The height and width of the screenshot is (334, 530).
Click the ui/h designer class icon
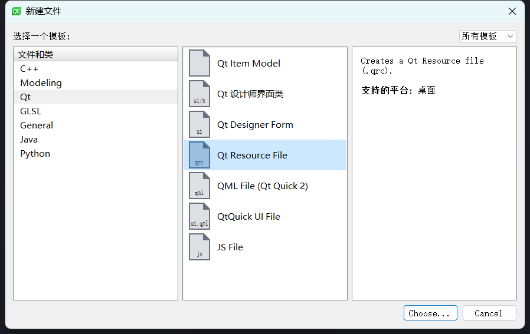pos(199,94)
